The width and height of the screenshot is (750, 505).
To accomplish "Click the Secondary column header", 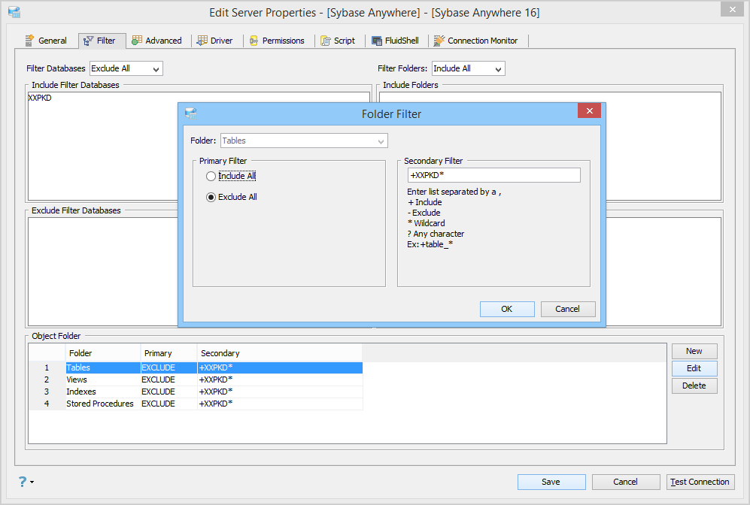I will point(279,353).
